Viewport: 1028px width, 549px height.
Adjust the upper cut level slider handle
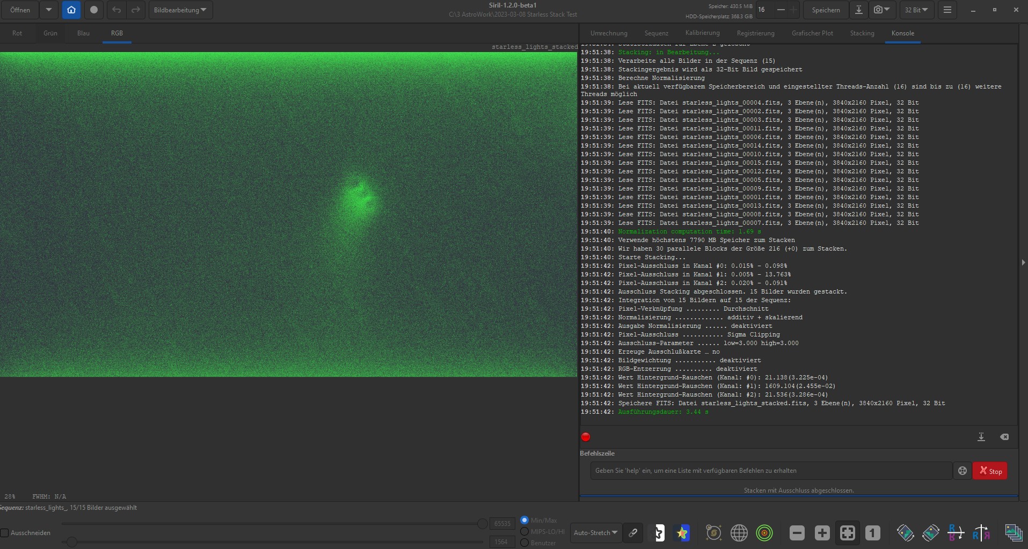pos(483,524)
